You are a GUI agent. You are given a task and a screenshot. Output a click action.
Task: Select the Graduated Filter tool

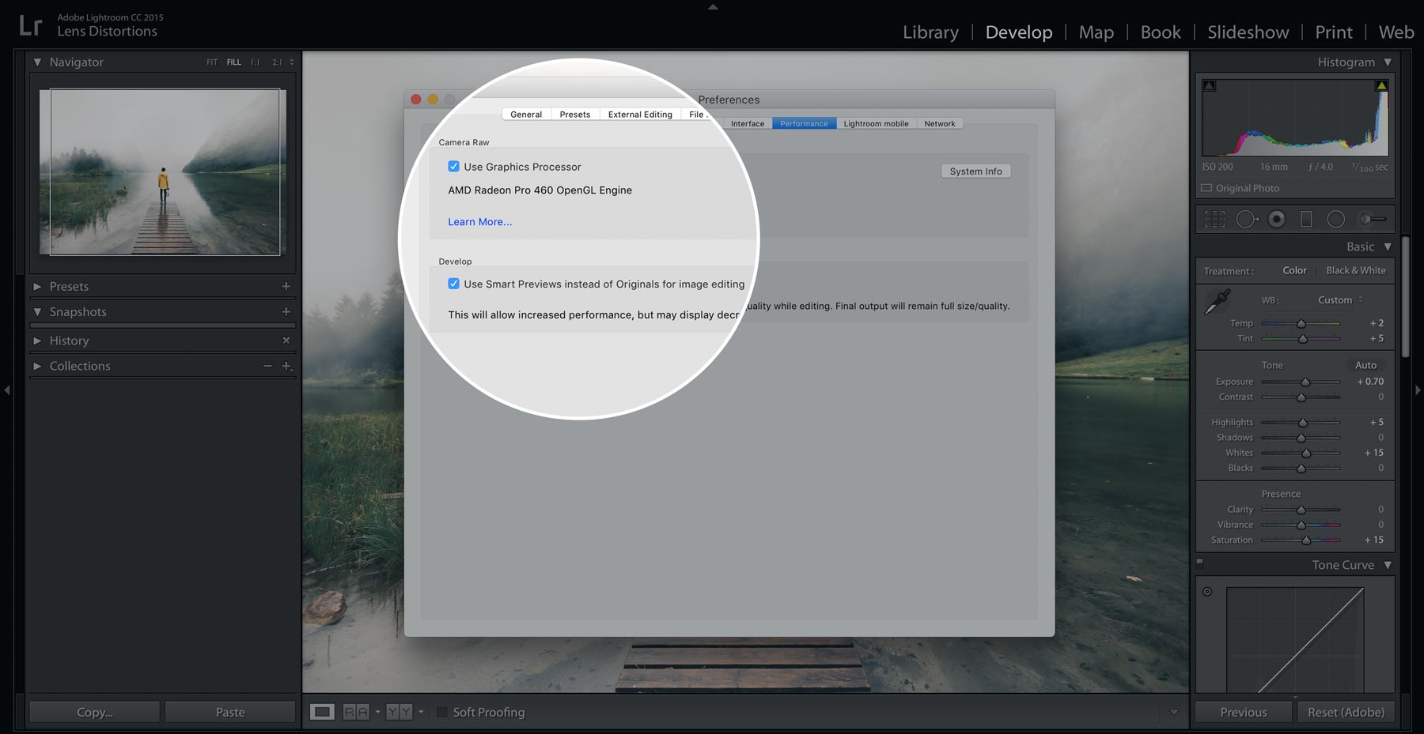(x=1306, y=219)
